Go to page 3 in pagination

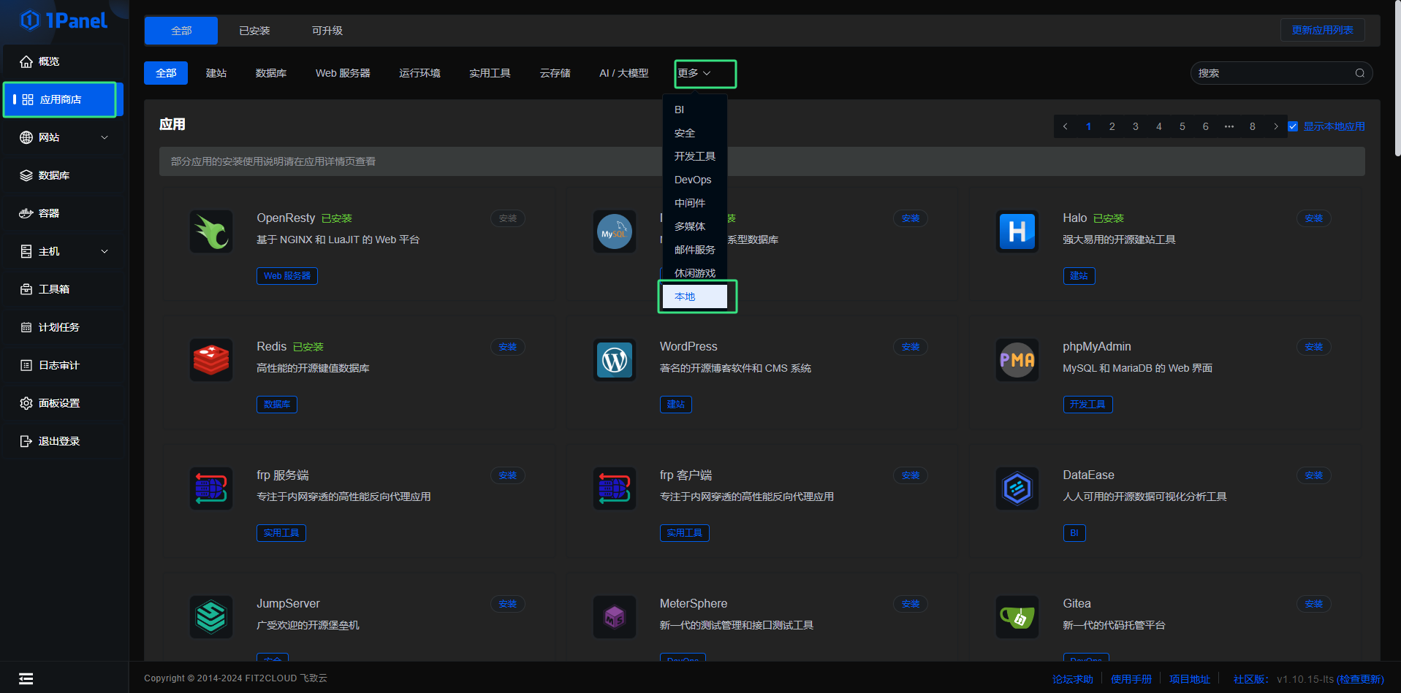(x=1136, y=126)
